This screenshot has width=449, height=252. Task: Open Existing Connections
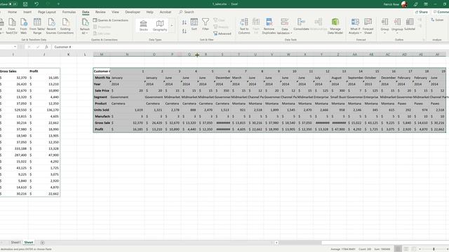pos(65,26)
